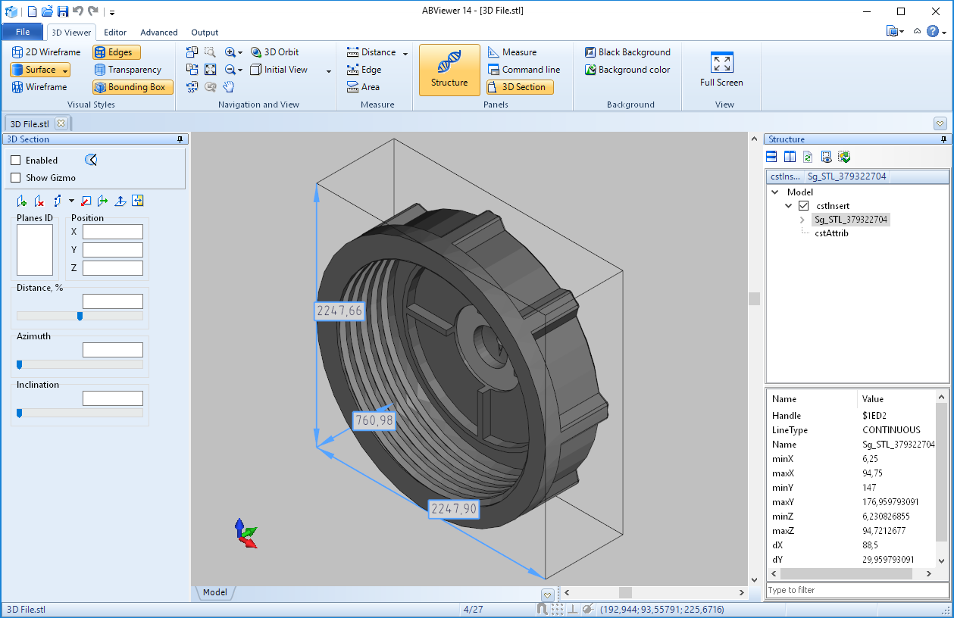Select the Wireframe visual style
The width and height of the screenshot is (954, 618).
tap(39, 87)
